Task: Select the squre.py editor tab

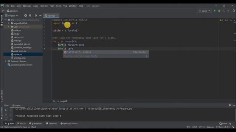Action: tap(51, 15)
